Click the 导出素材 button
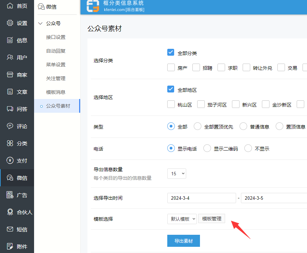 coord(183,241)
